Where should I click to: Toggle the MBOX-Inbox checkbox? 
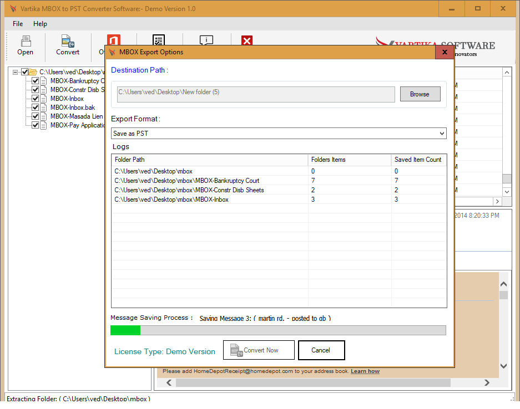click(x=35, y=99)
